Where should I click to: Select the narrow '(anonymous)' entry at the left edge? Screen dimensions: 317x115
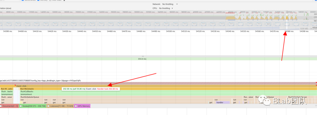pos(7,94)
